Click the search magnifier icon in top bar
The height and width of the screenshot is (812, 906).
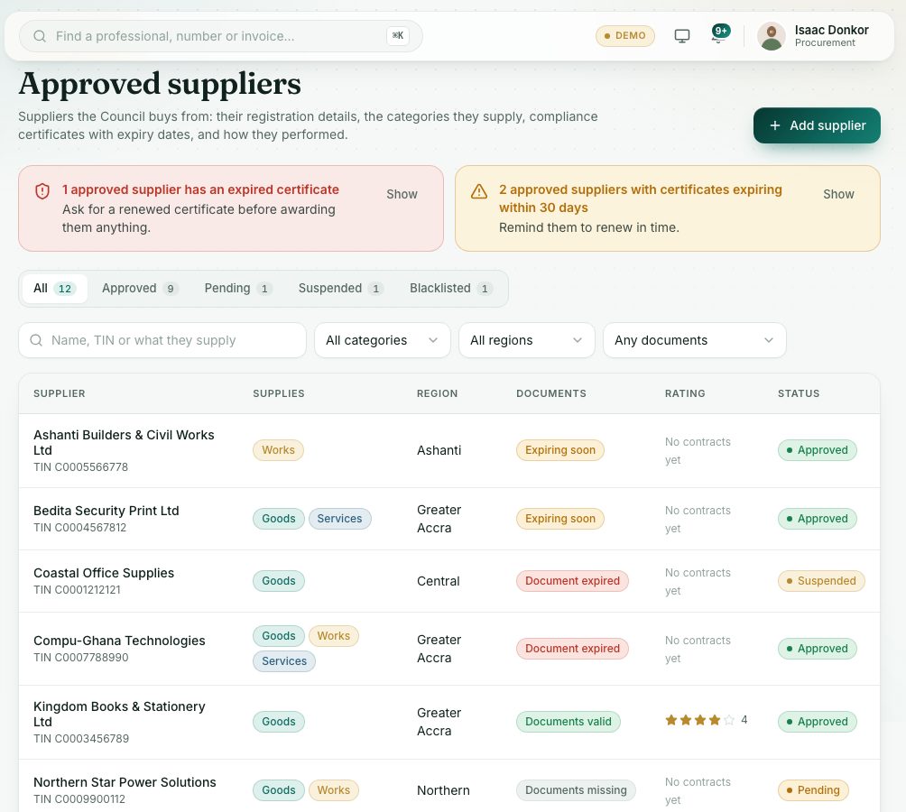pyautogui.click(x=40, y=36)
